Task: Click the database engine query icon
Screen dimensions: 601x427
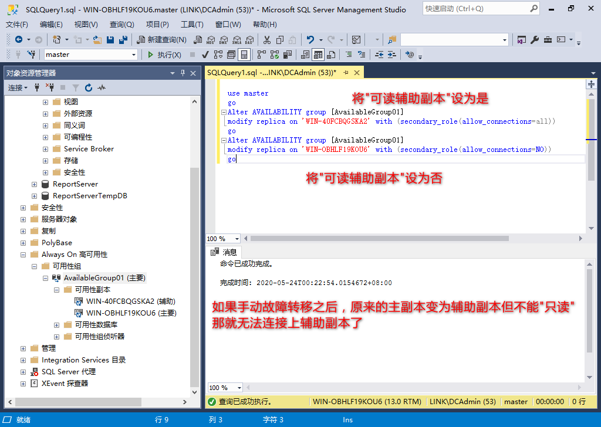Action: click(x=198, y=39)
